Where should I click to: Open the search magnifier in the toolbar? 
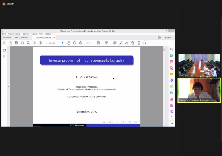(28, 43)
